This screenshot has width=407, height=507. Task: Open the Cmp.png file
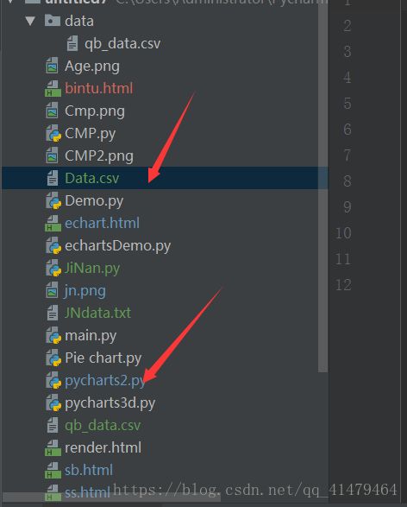tap(95, 111)
